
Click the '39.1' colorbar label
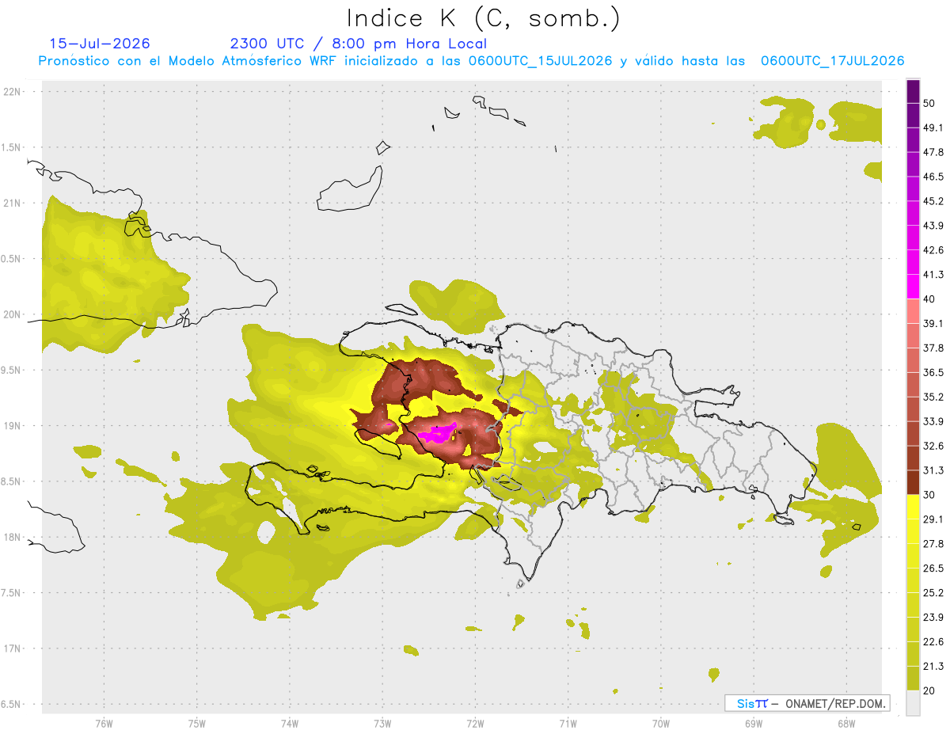[x=933, y=323]
